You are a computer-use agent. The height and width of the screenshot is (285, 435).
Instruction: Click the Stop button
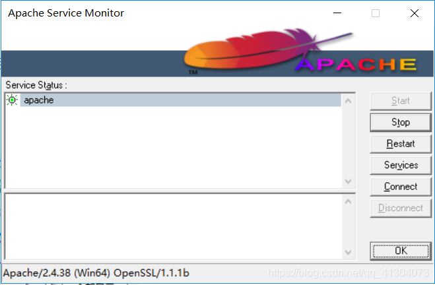pyautogui.click(x=401, y=122)
